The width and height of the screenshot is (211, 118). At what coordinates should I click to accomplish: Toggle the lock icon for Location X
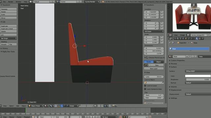click(162, 12)
